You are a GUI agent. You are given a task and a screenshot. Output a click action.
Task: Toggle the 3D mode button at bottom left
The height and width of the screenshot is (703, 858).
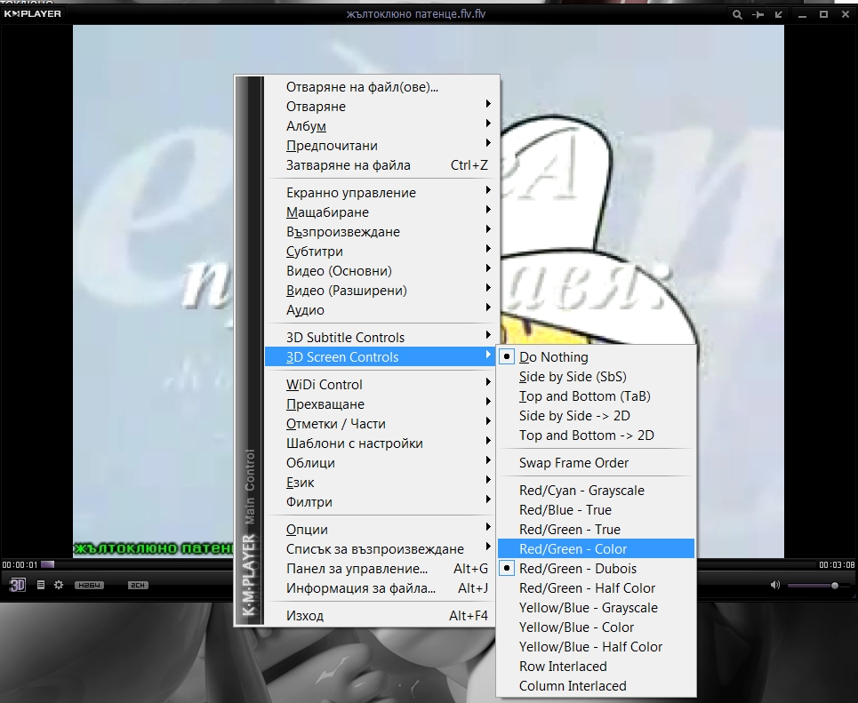coord(18,585)
